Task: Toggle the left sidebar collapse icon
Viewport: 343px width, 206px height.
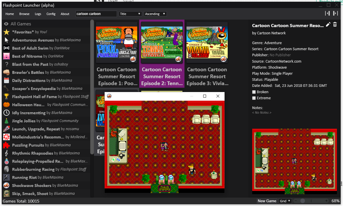Action: (327, 13)
